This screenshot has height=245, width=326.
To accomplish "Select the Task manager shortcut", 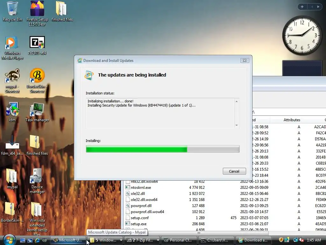I will pyautogui.click(x=37, y=112).
